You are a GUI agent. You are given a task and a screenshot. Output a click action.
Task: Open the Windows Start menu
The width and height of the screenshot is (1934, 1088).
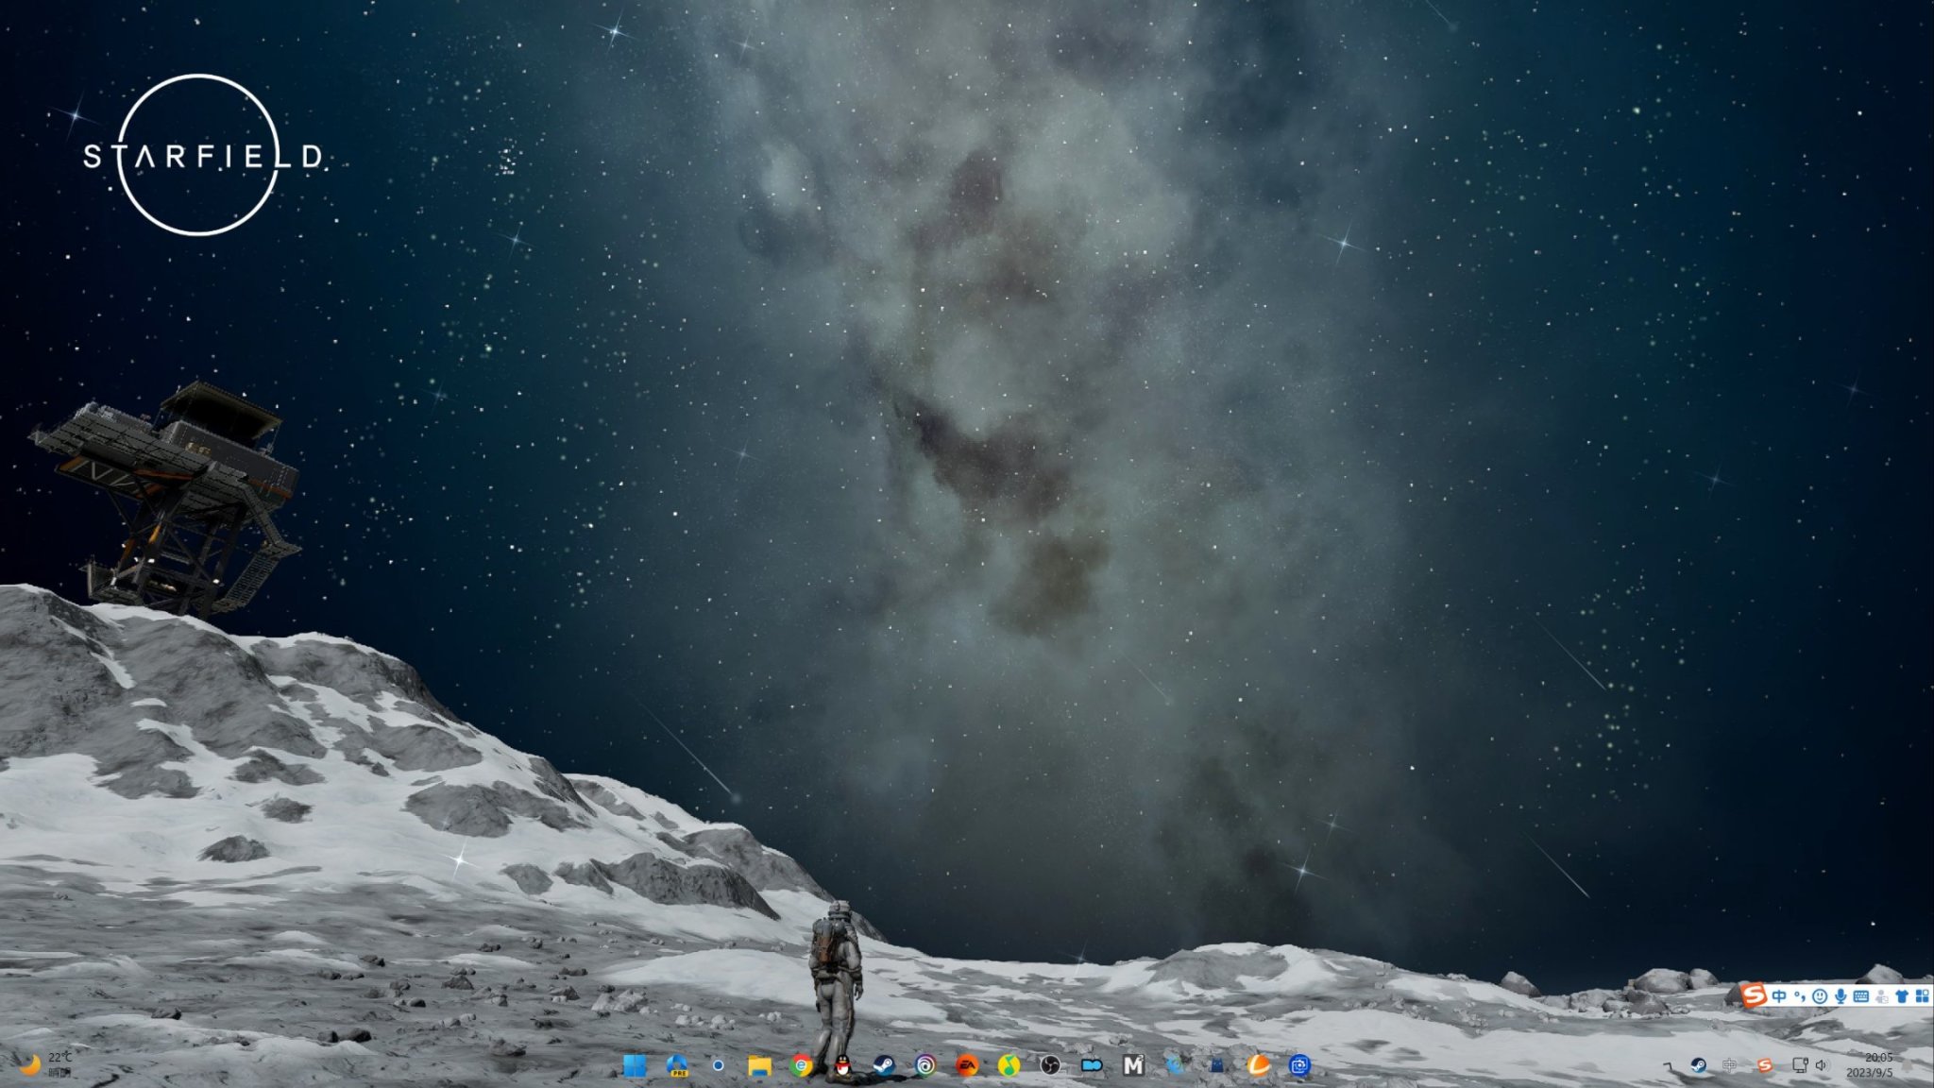click(x=635, y=1065)
